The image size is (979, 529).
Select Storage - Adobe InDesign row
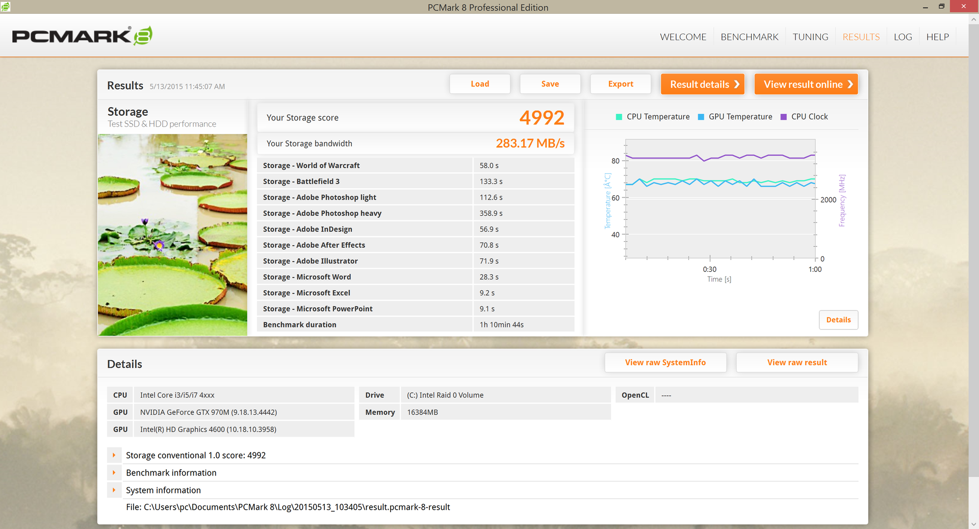tap(416, 229)
